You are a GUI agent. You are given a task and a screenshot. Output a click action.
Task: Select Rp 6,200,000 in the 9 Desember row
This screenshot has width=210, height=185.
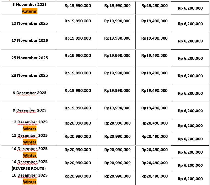coord(190,111)
